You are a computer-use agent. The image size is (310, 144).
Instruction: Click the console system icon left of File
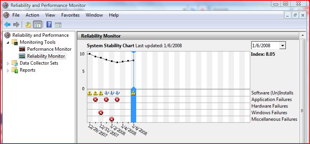point(7,15)
